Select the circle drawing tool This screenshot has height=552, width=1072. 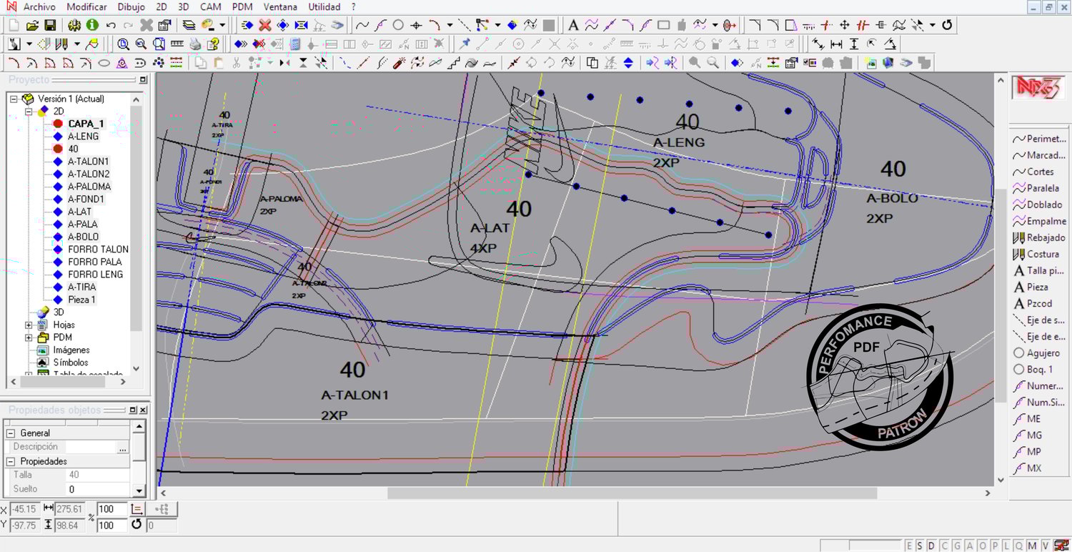398,25
